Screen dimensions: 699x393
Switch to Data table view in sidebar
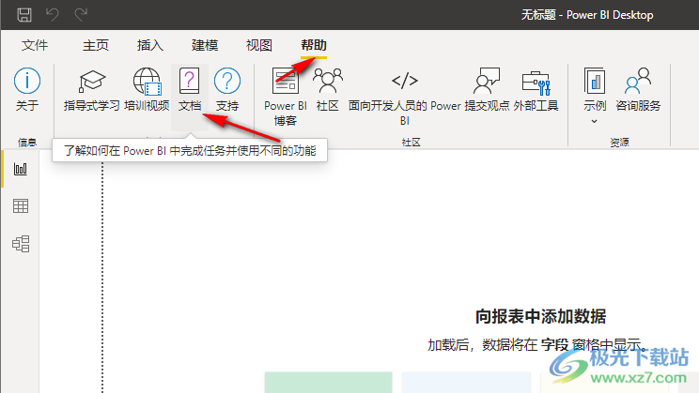21,206
